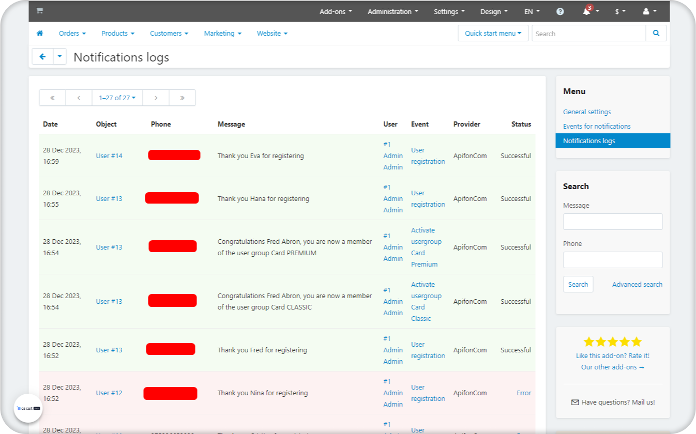Click the '28 Dec 2023, 16:59' date cell
Screen dimensions: 696x434
click(x=62, y=156)
